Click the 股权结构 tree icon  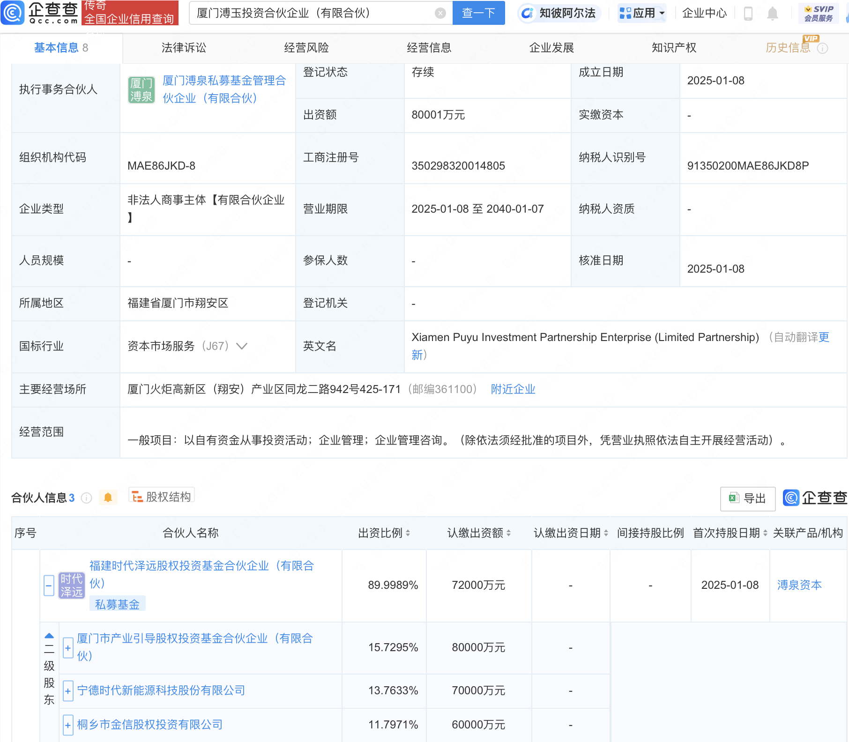tap(137, 497)
